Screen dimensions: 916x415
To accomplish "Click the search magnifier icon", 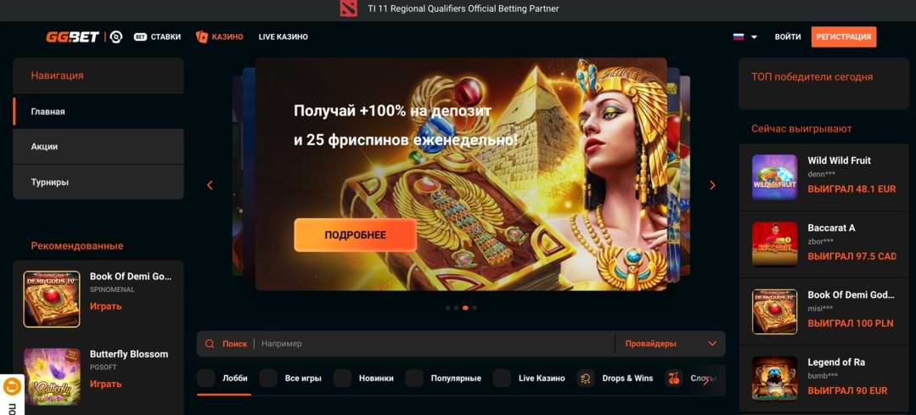I will (210, 344).
